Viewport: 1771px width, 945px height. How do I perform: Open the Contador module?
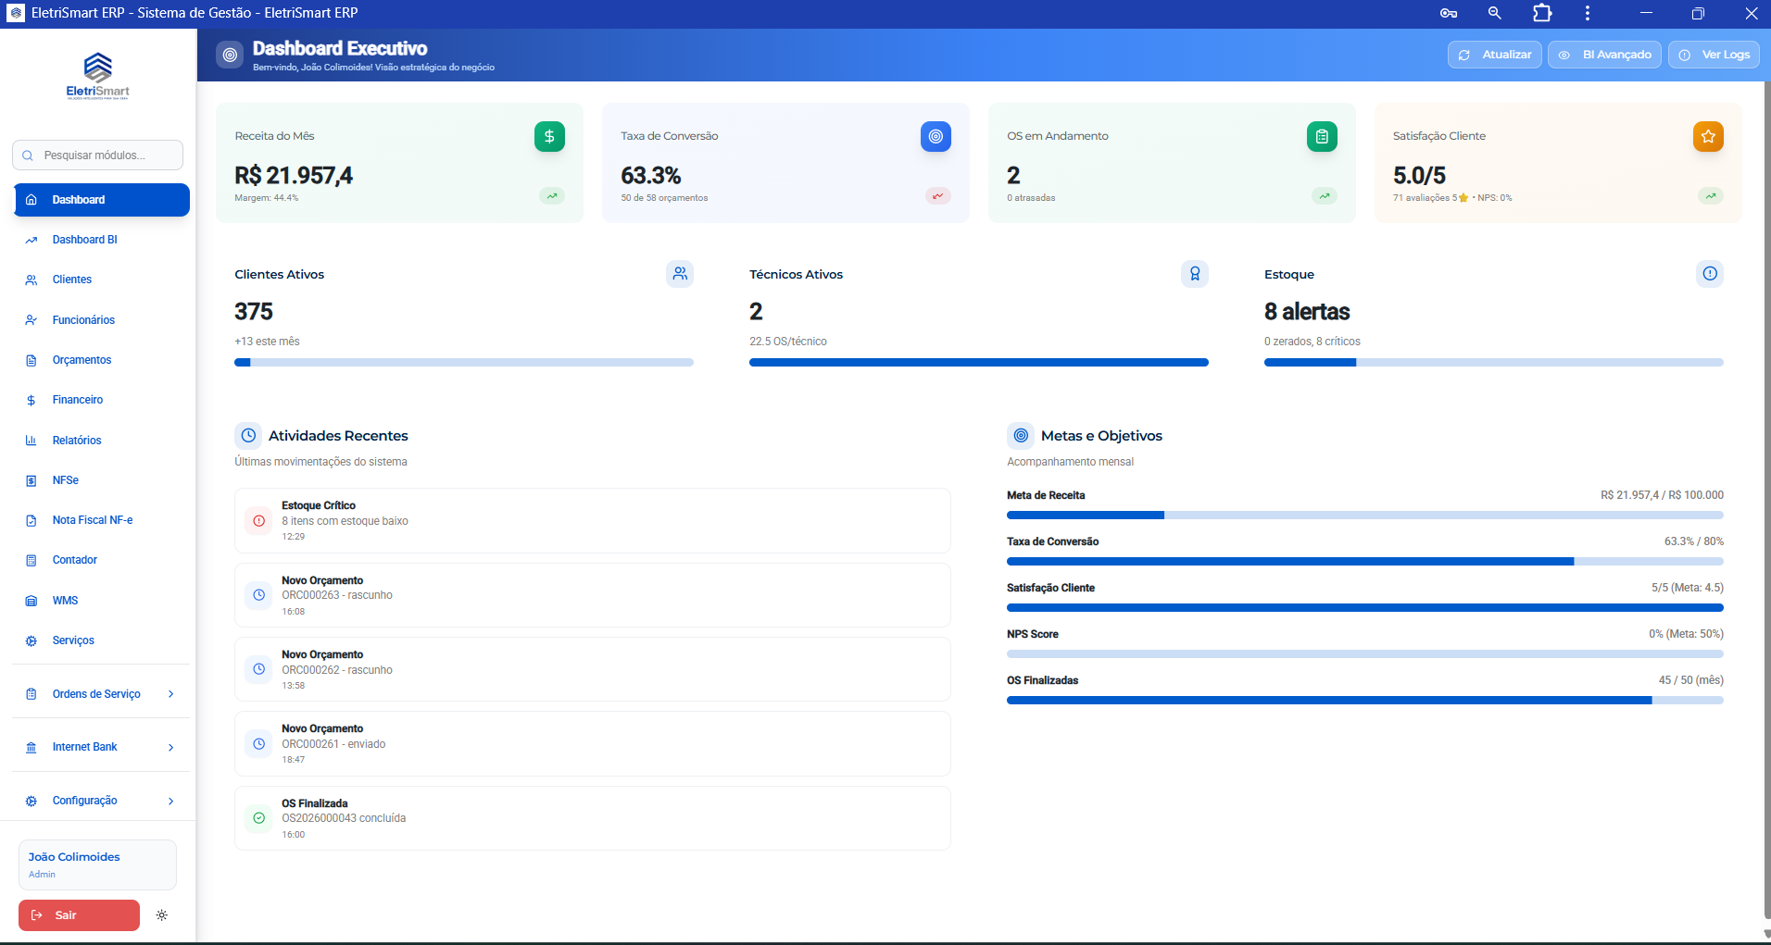[102, 560]
